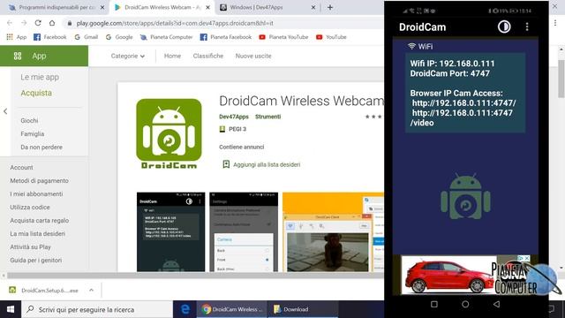Tap the Android recent apps square button
Viewport: 565px width, 318px height.
pos(434,304)
